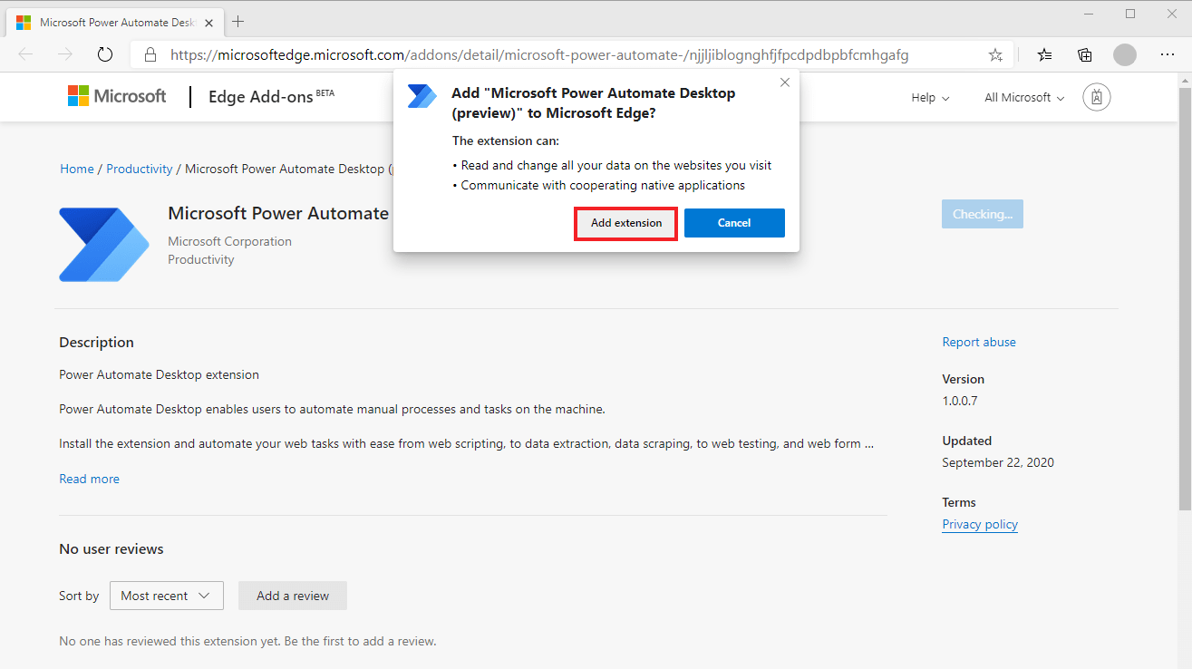Select the Microsoft Power Automate browser tab
The width and height of the screenshot is (1192, 669).
(x=109, y=21)
